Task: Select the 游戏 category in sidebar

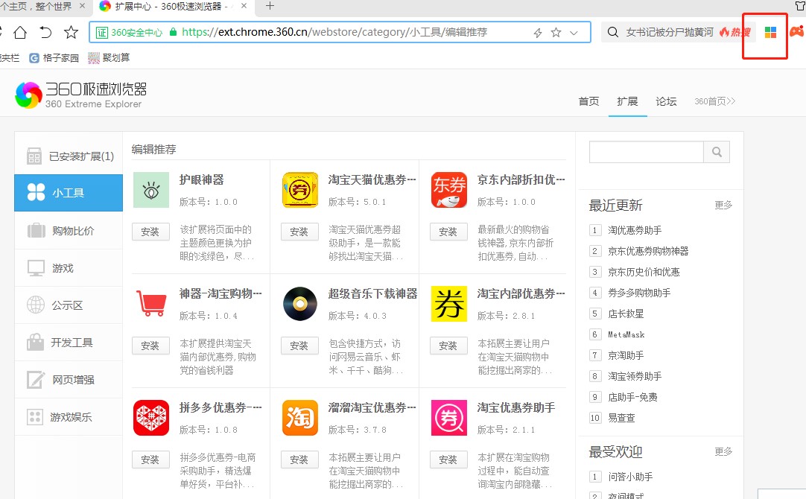Action: pos(63,268)
